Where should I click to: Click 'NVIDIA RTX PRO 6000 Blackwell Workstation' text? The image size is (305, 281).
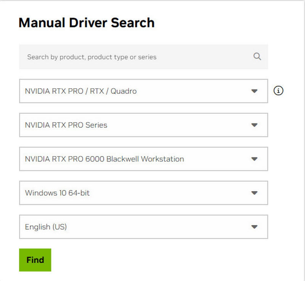(x=104, y=159)
